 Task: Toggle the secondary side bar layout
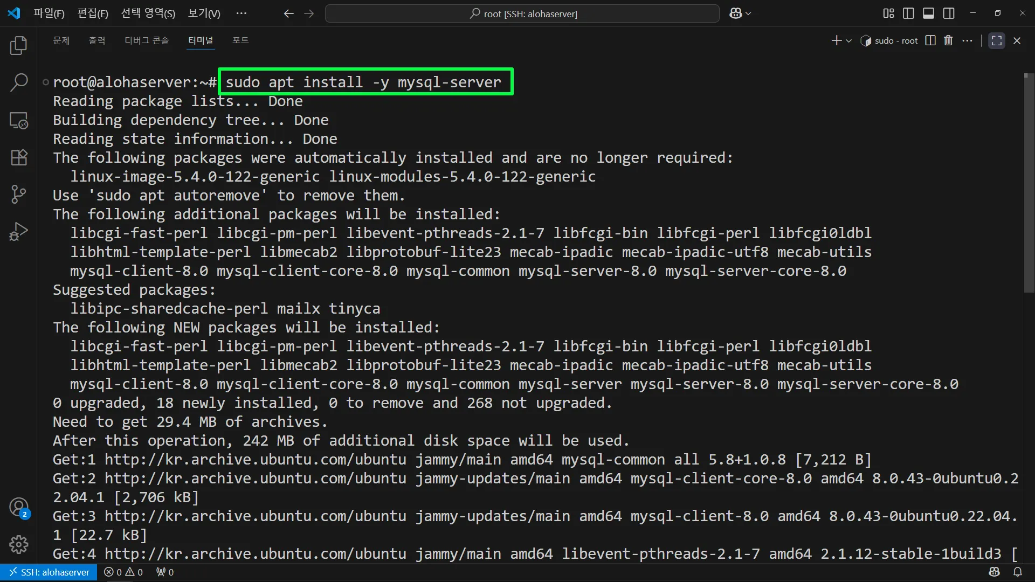pos(949,13)
